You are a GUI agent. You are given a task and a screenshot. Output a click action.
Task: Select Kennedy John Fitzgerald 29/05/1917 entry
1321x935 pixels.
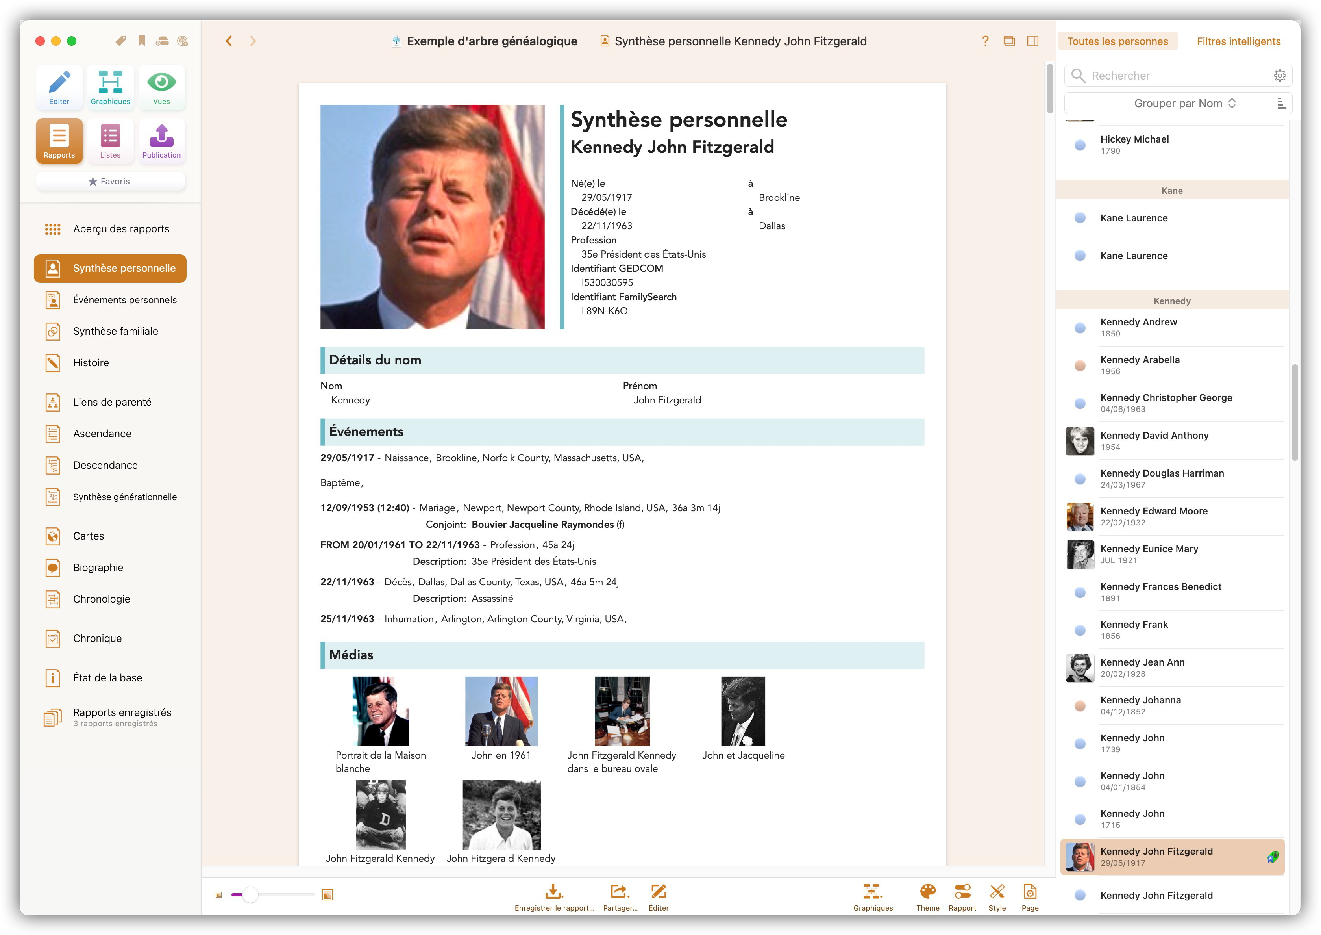(1173, 857)
